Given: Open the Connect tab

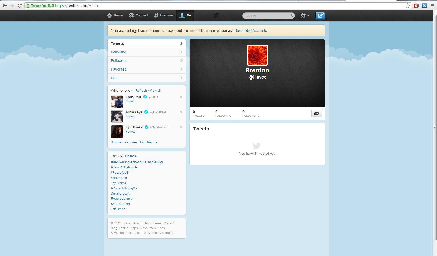Looking at the screenshot, I should coord(138,15).
